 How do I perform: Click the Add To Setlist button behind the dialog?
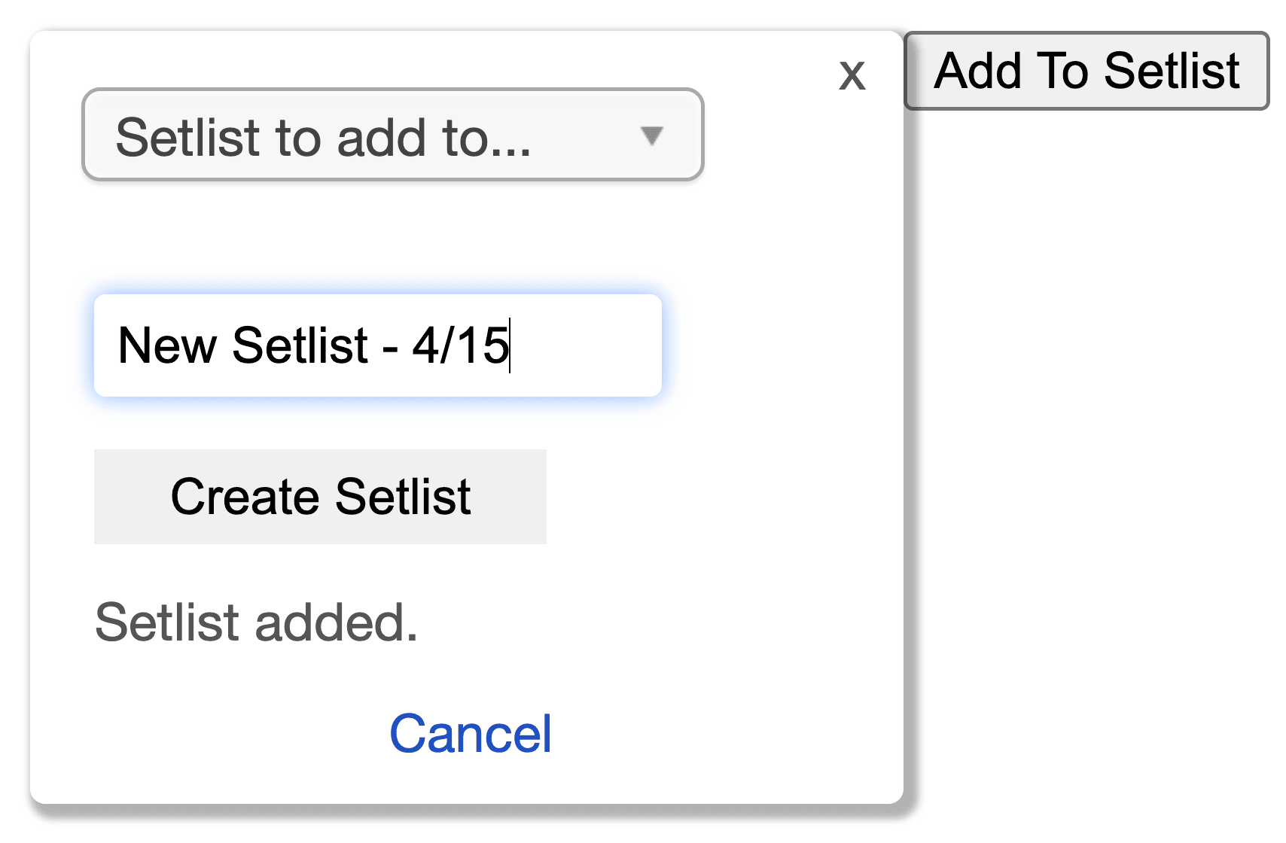(x=1086, y=71)
